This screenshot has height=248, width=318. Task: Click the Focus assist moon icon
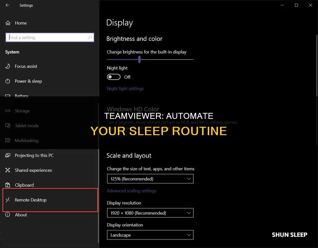[8, 66]
